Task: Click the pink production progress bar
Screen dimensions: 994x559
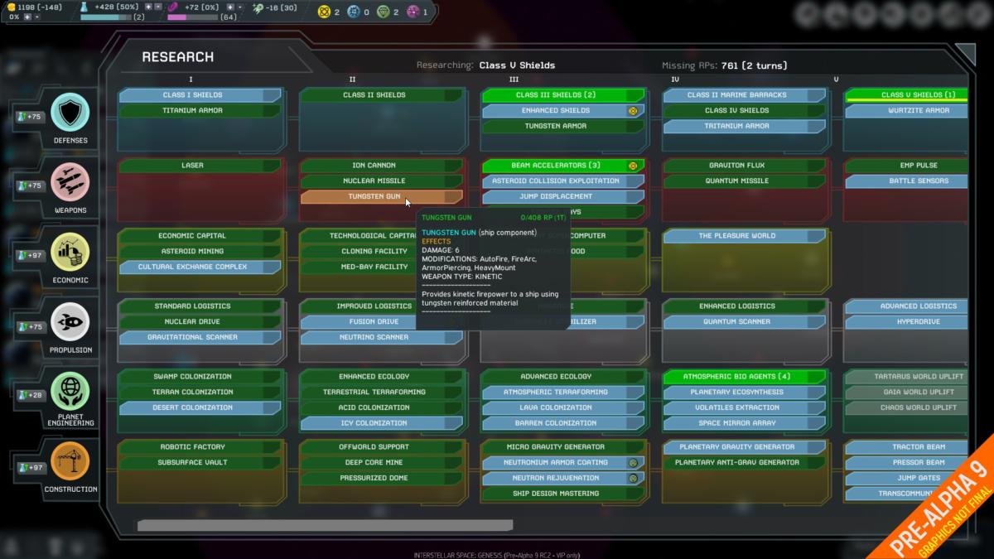Action: pyautogui.click(x=191, y=17)
